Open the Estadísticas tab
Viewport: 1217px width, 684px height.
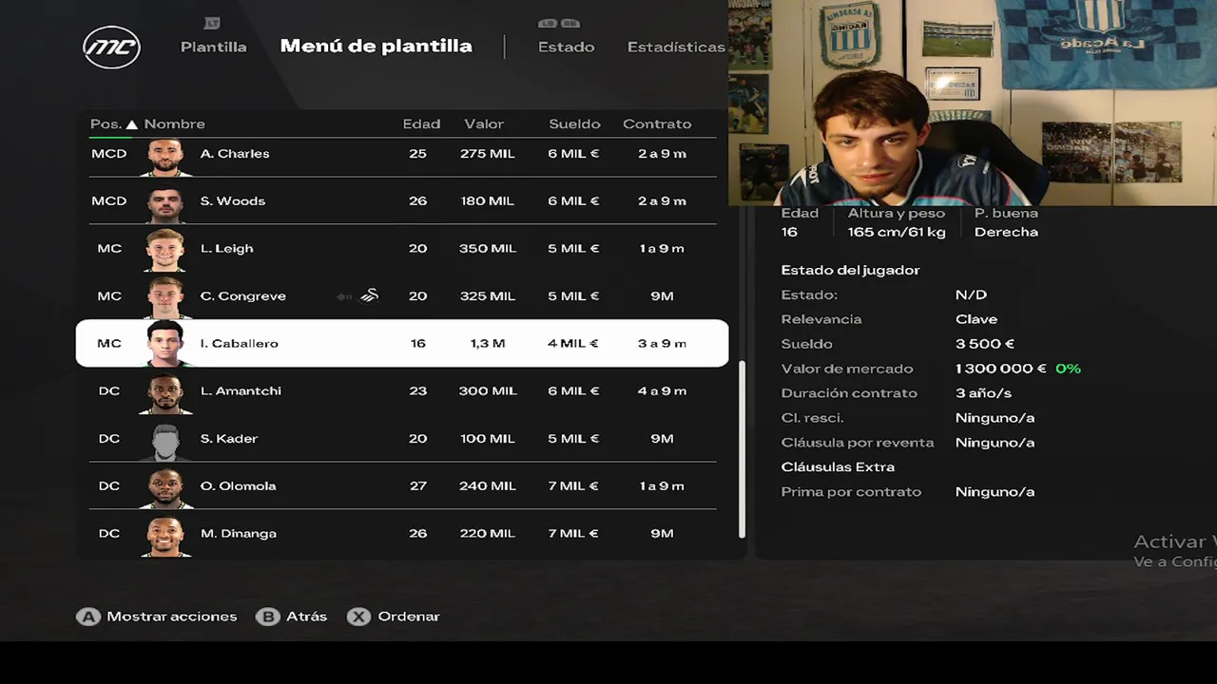tap(676, 47)
